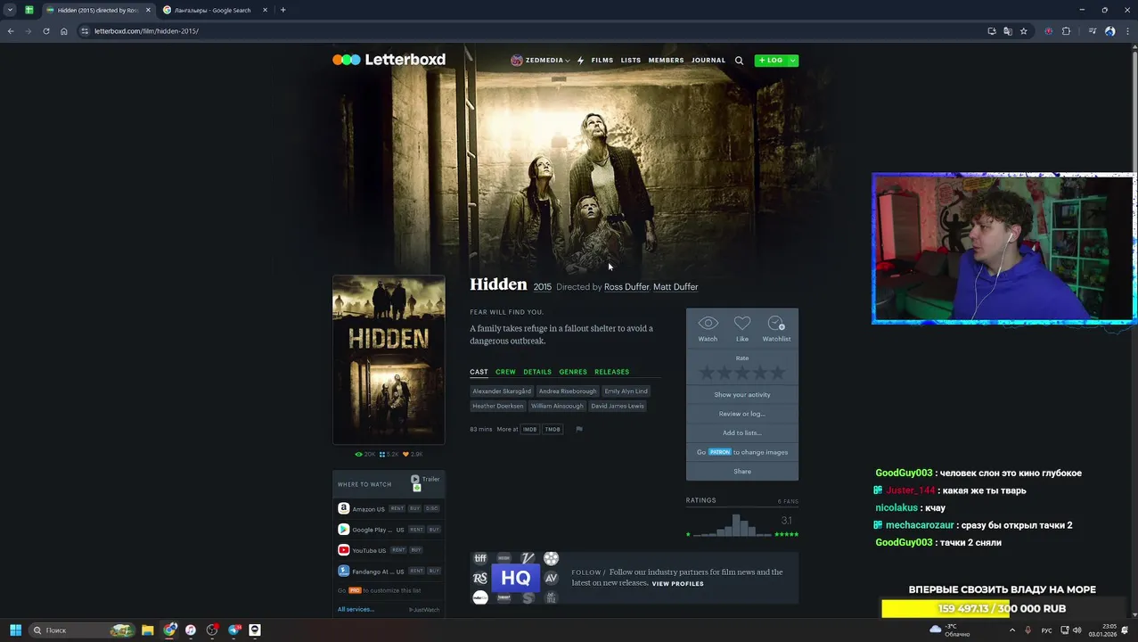Viewport: 1138px width, 642px height.
Task: Open the 2015 year link
Action: (543, 287)
